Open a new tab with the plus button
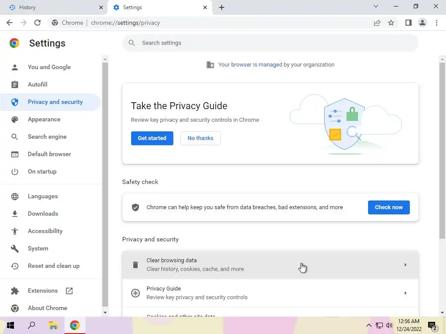The height and width of the screenshot is (334, 446). [x=222, y=7]
